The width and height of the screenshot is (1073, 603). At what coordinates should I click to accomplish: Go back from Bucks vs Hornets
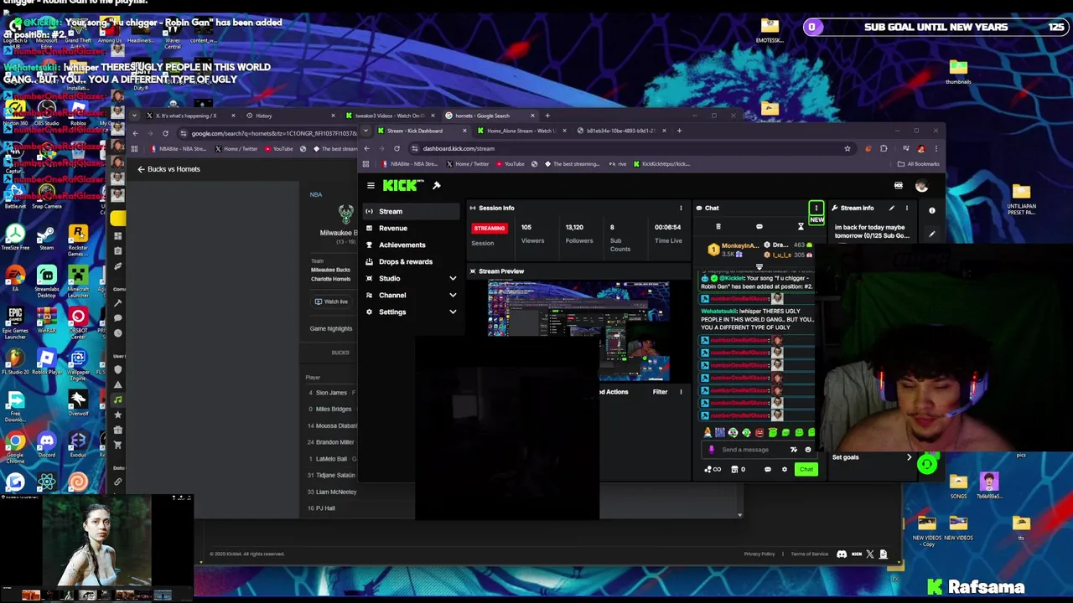pos(141,169)
